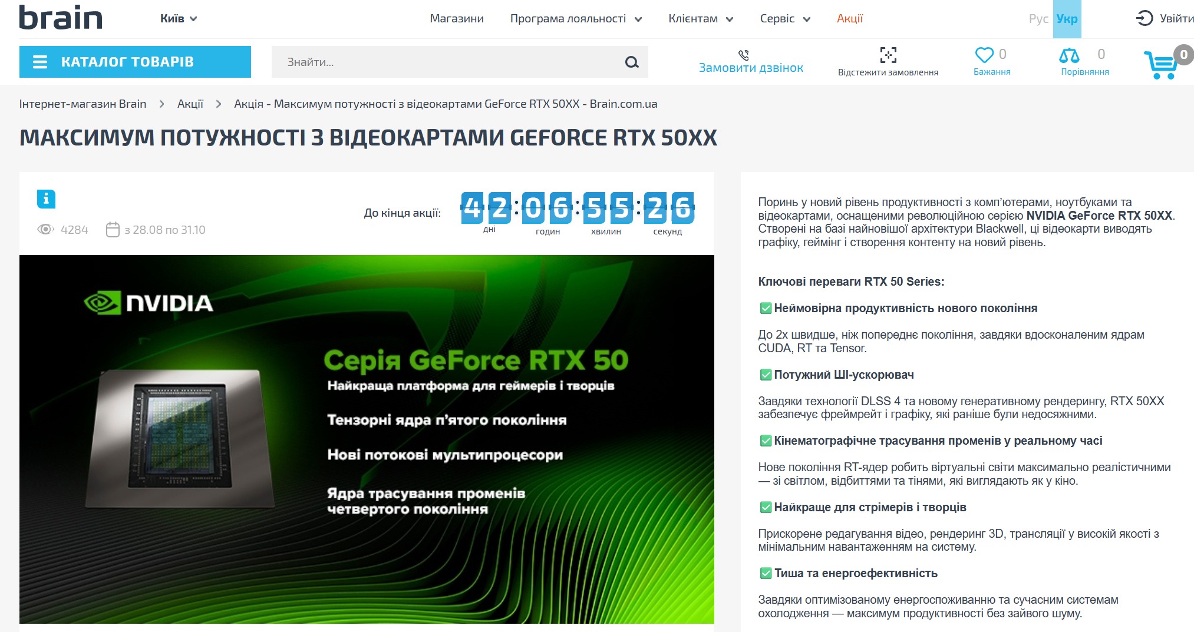
Task: Open Порівняння comparison label
Action: pos(1085,72)
